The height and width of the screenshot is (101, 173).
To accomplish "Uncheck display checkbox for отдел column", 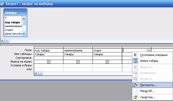I will 107,62.
